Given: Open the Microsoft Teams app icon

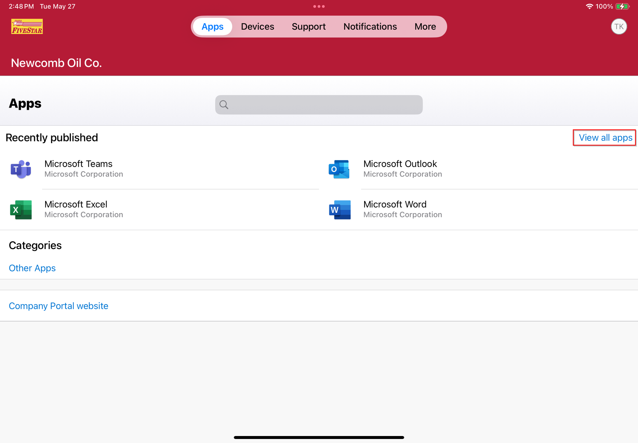Looking at the screenshot, I should [21, 169].
